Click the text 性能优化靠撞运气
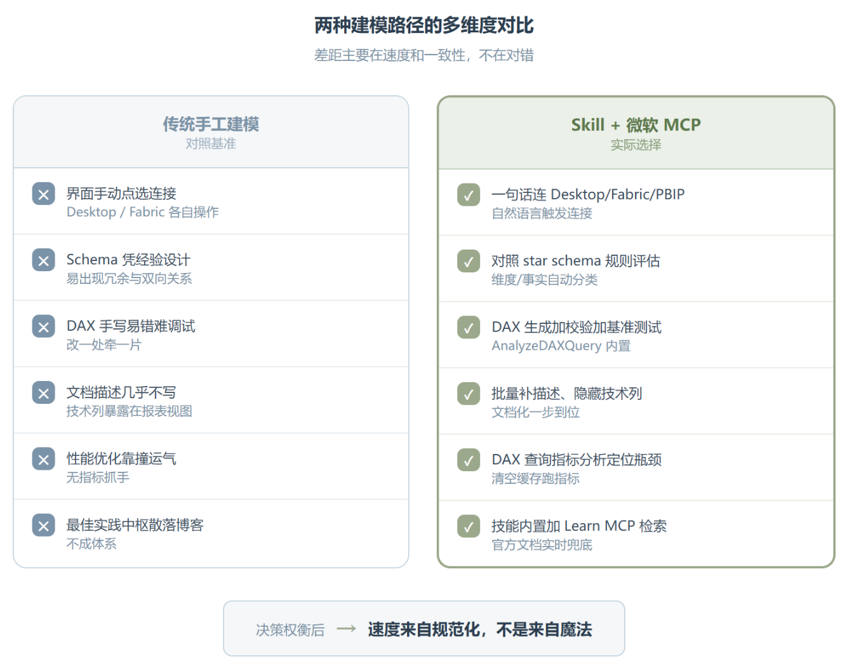This screenshot has height=668, width=847. tap(121, 459)
